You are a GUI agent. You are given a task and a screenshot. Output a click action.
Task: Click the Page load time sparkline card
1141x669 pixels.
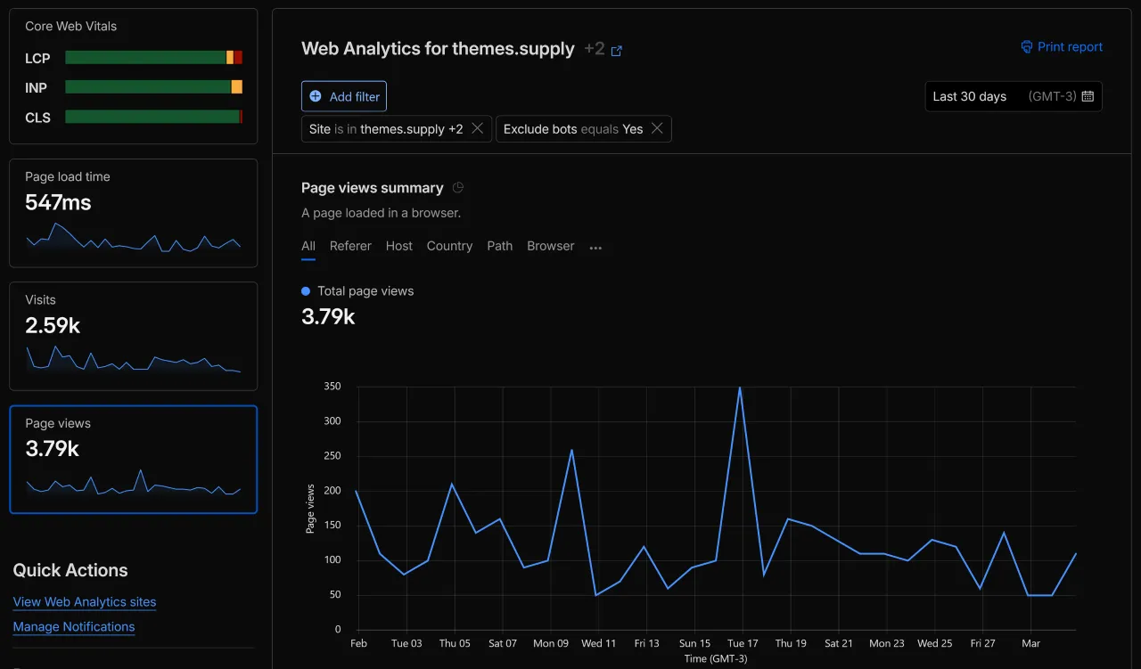click(133, 213)
